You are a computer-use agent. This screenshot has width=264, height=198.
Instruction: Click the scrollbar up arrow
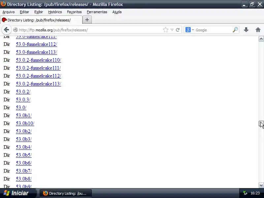pyautogui.click(x=261, y=39)
